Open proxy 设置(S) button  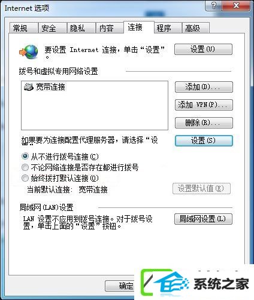pyautogui.click(x=204, y=140)
